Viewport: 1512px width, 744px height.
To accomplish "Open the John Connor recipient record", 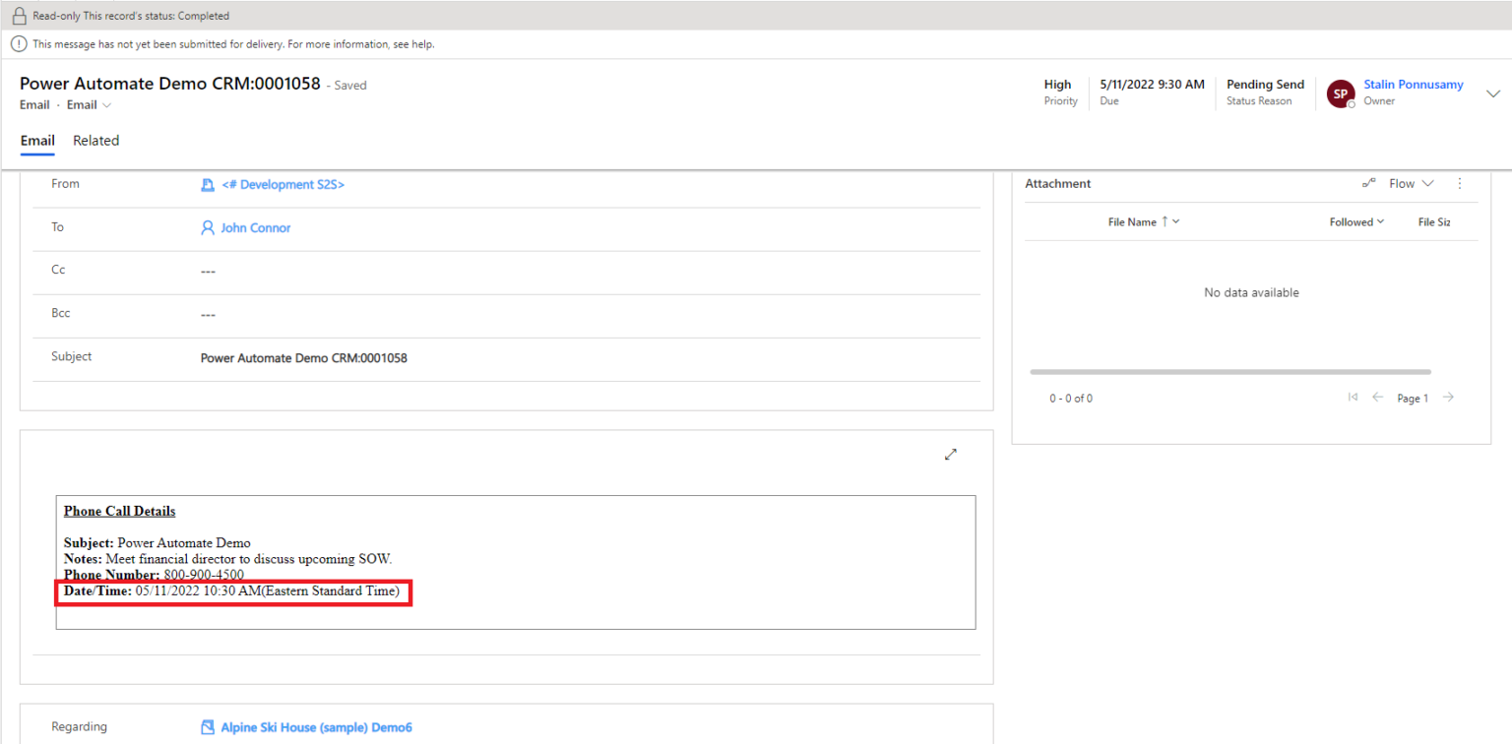I will pos(256,227).
